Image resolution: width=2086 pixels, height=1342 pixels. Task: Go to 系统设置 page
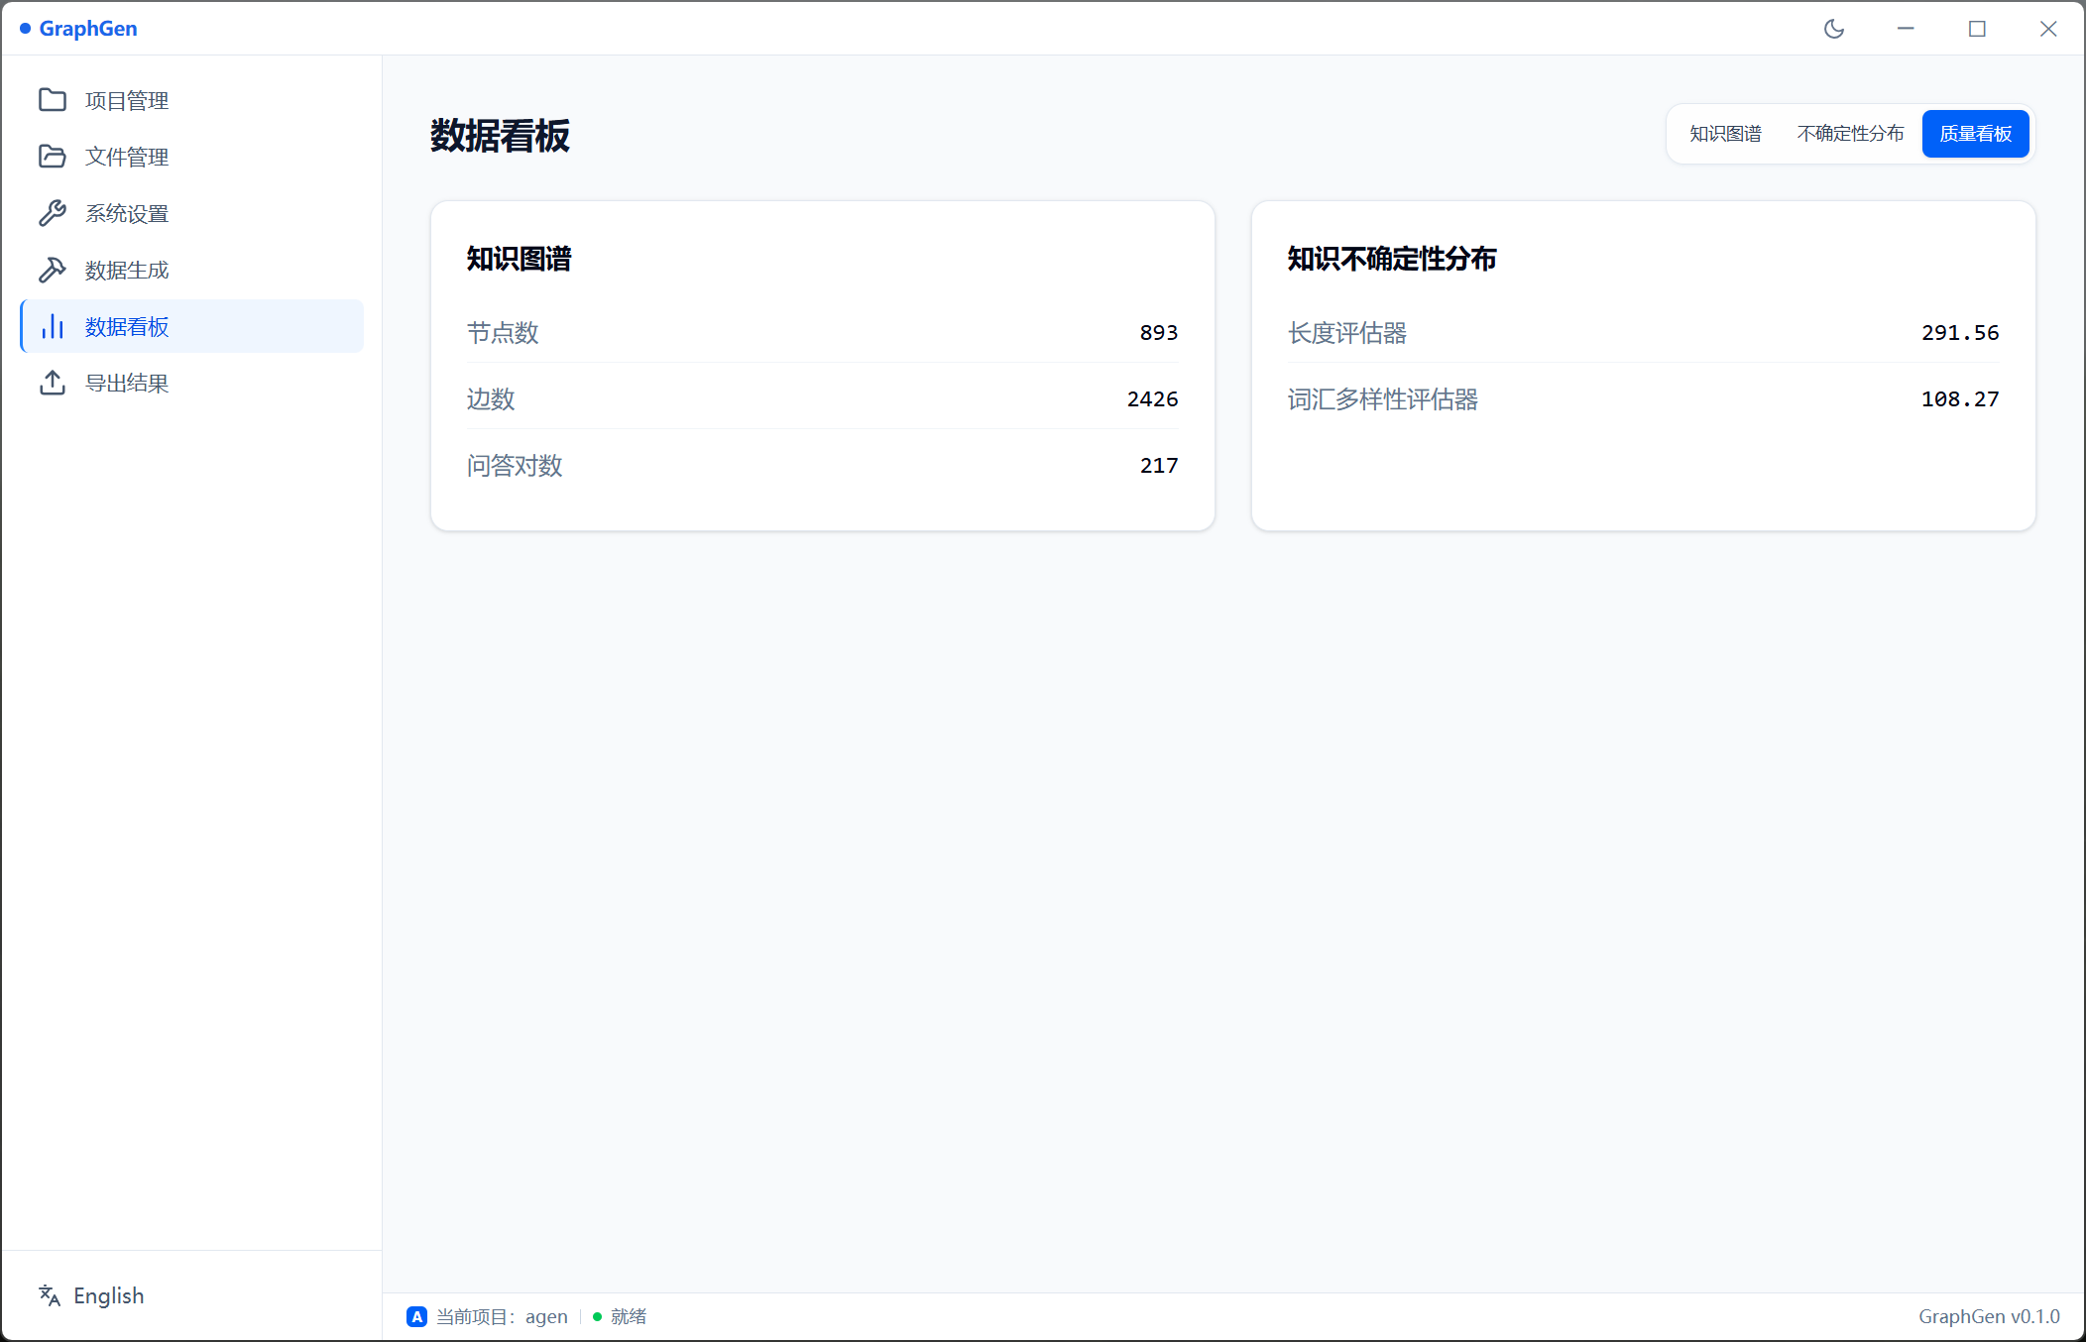191,213
